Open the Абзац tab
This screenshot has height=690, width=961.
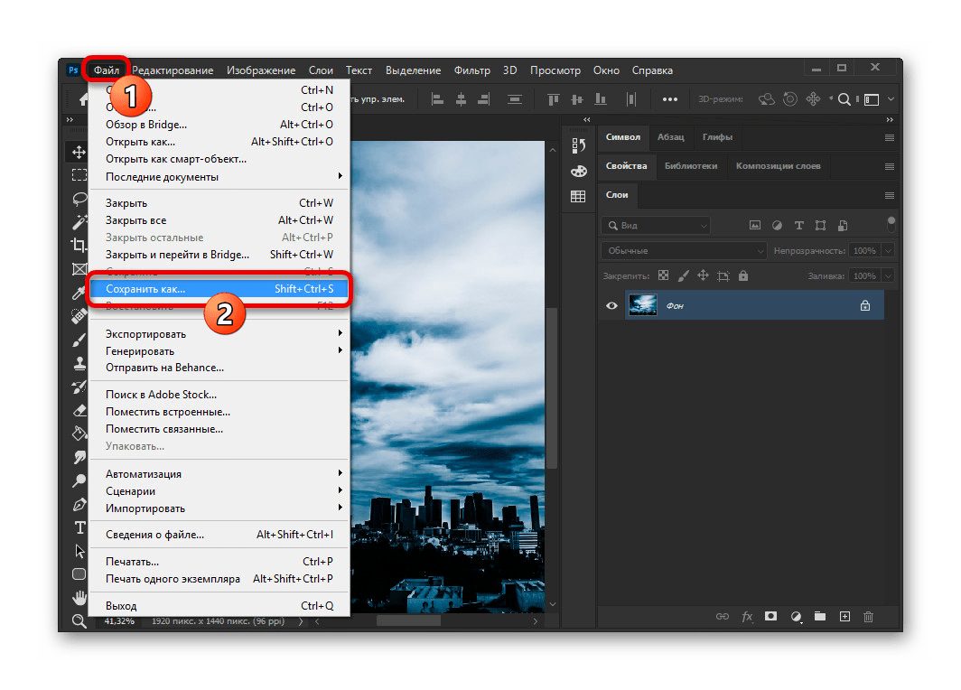tap(670, 137)
